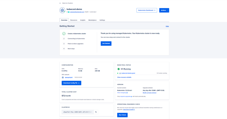Open the Kubernetes Dashboard
Viewport: 227px width, 119px height.
click(147, 10)
